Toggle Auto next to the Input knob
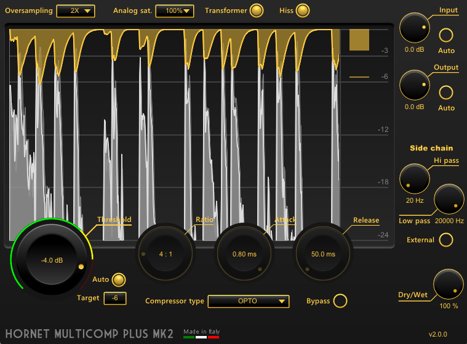The width and height of the screenshot is (467, 344). click(x=446, y=35)
